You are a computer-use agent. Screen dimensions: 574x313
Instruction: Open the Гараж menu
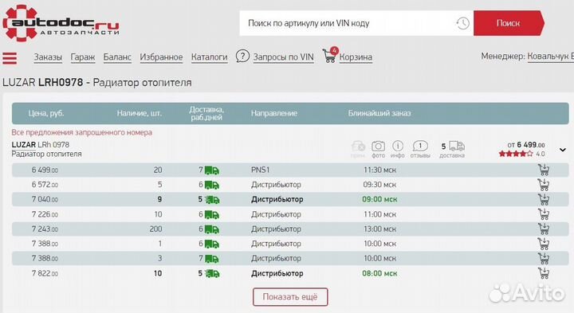83,57
